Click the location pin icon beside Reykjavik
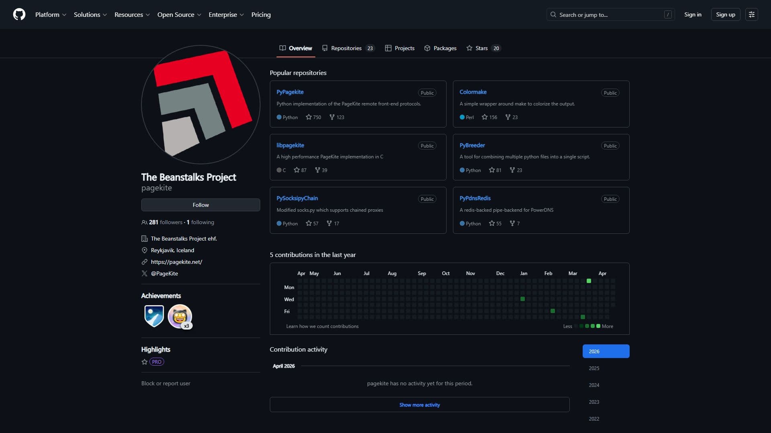The image size is (771, 433). tap(145, 250)
